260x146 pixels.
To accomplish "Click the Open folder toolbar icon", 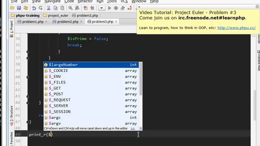I will (12, 8).
